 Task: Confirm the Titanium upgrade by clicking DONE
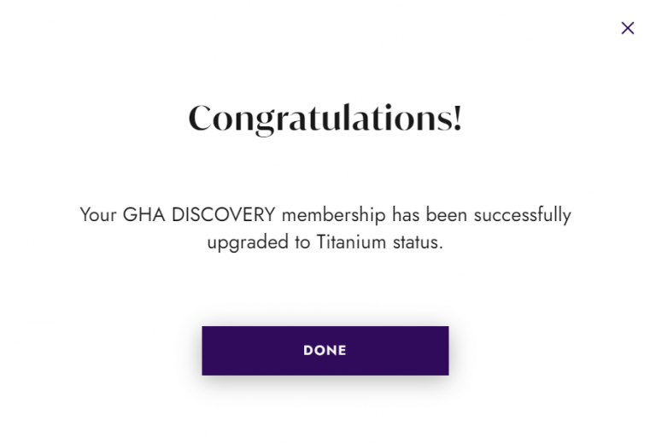tap(325, 350)
